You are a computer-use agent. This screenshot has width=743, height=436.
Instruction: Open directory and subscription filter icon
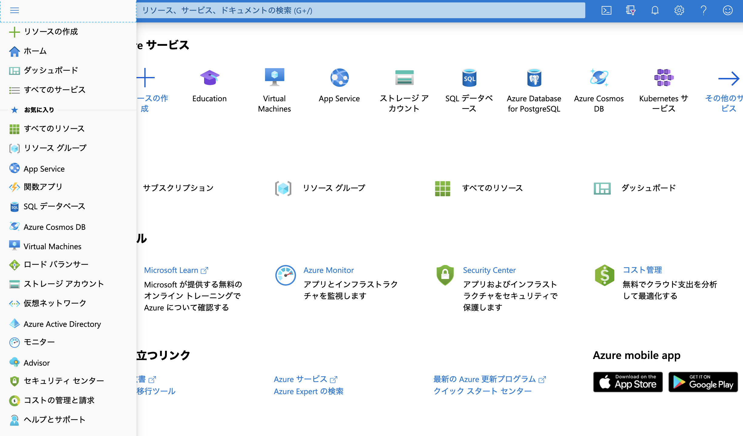tap(630, 11)
